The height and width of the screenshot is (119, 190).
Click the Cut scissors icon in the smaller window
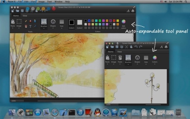(x=126, y=47)
